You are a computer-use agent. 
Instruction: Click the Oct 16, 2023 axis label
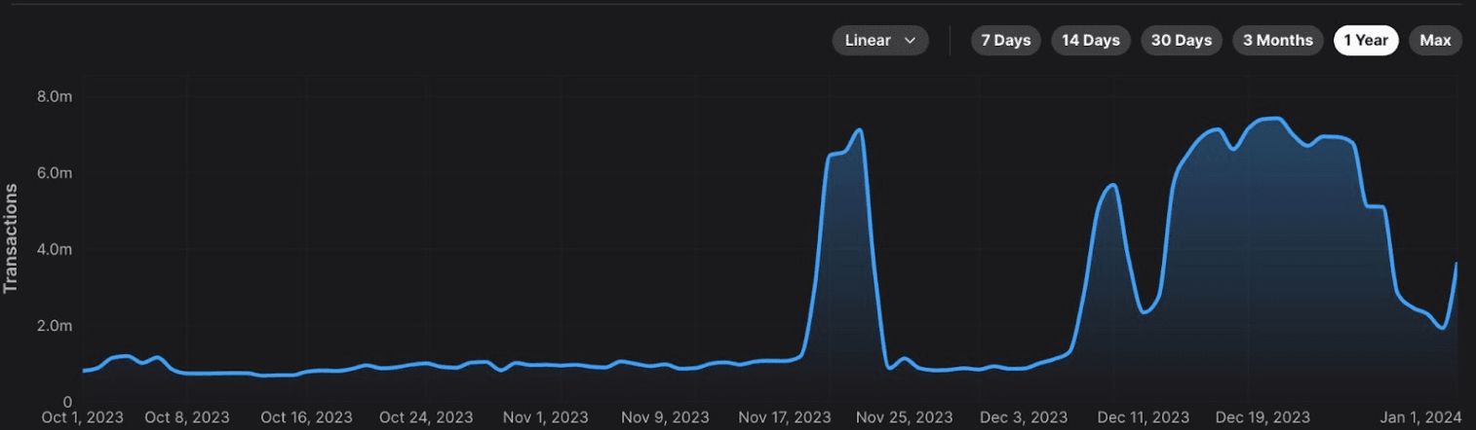point(306,417)
